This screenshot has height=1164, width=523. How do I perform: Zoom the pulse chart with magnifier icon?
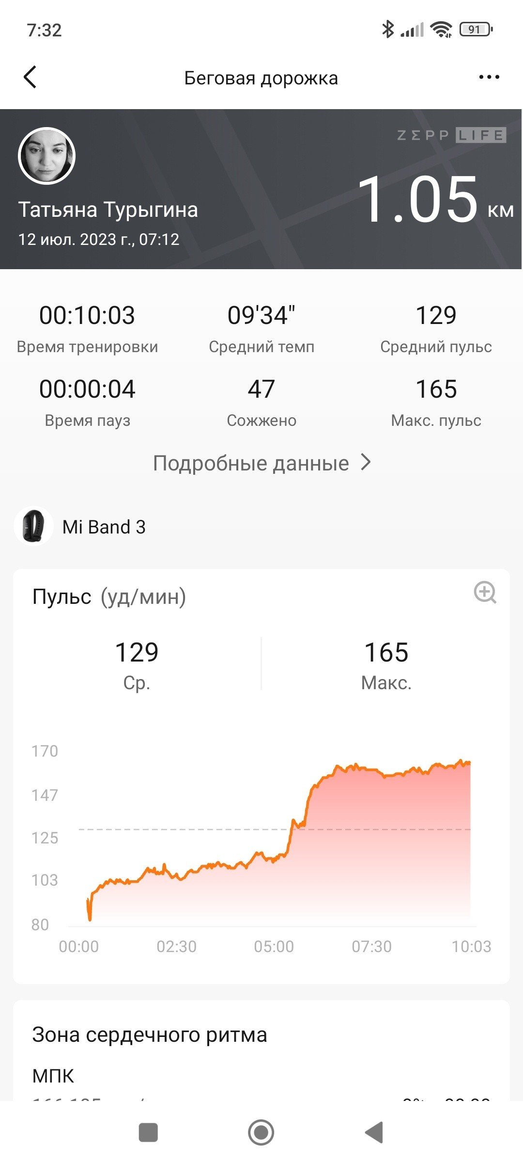pyautogui.click(x=485, y=593)
